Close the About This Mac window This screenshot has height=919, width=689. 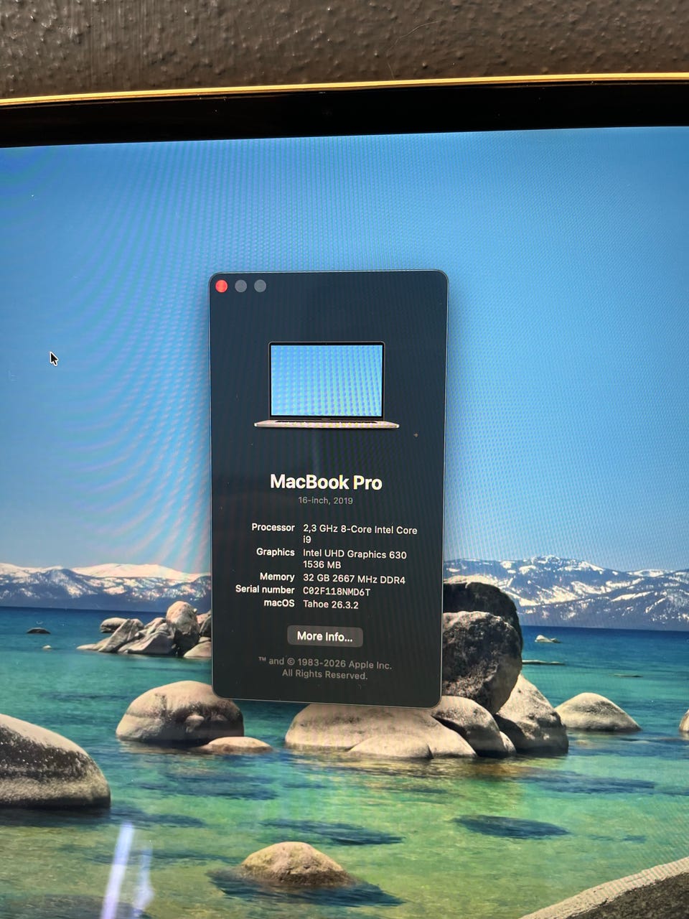pos(222,286)
